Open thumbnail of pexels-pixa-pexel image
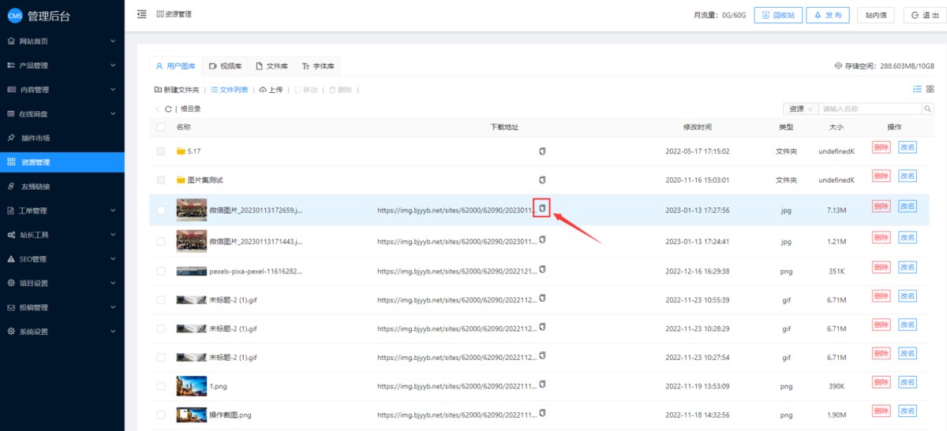 (192, 271)
